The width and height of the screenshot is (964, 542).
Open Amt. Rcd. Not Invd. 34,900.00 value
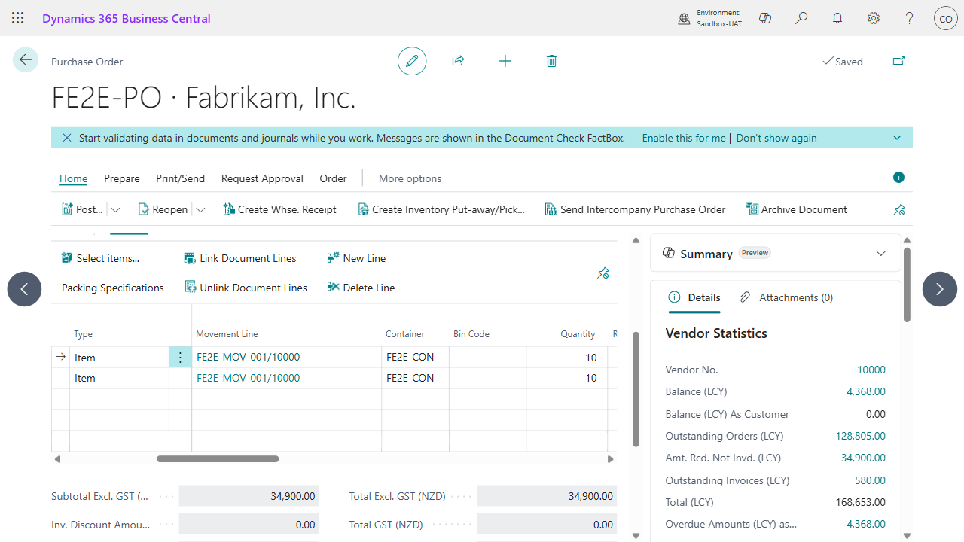[x=863, y=458]
